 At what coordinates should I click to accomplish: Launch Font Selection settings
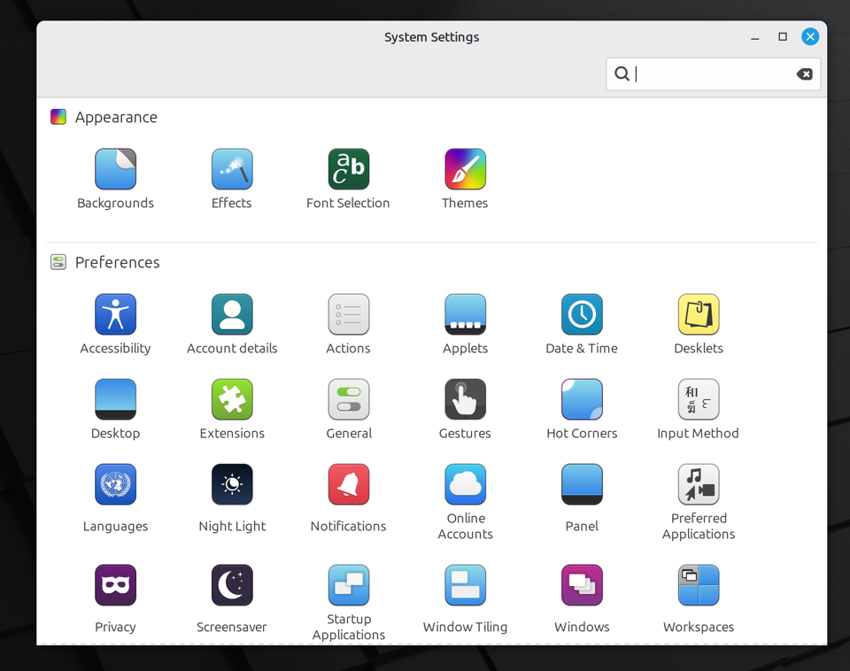coord(348,169)
